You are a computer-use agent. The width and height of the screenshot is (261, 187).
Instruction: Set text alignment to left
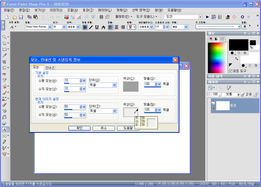coord(110,27)
